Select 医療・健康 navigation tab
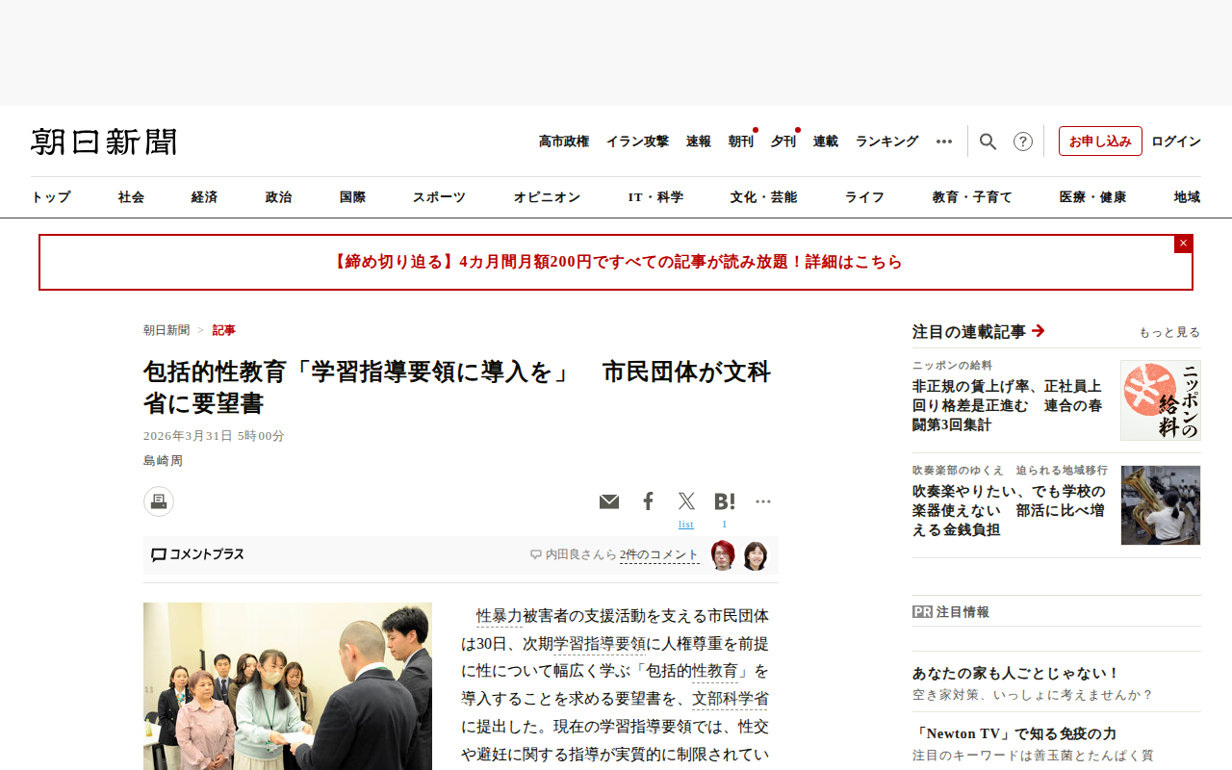Image resolution: width=1232 pixels, height=770 pixels. pyautogui.click(x=1093, y=197)
